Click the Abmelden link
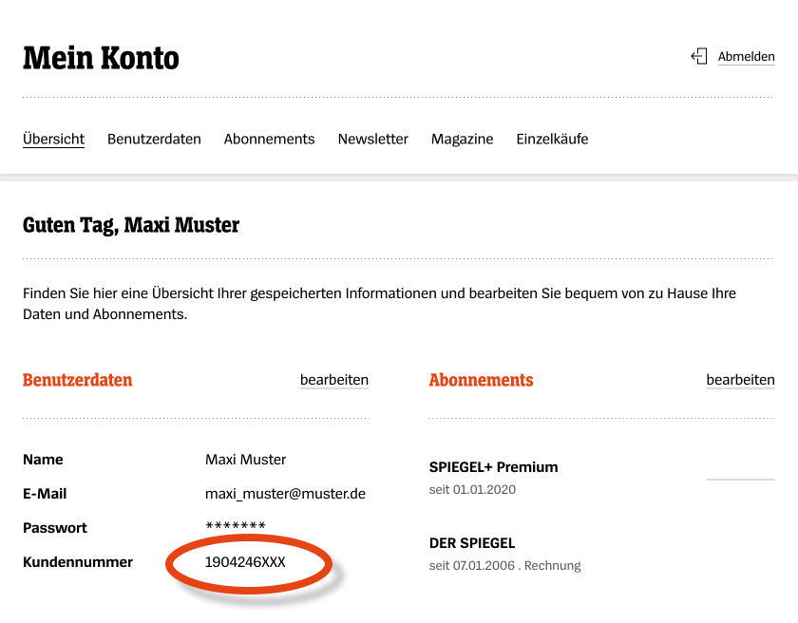 [746, 57]
